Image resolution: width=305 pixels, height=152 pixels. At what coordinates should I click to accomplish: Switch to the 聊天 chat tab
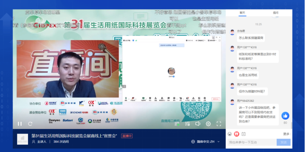(242, 12)
